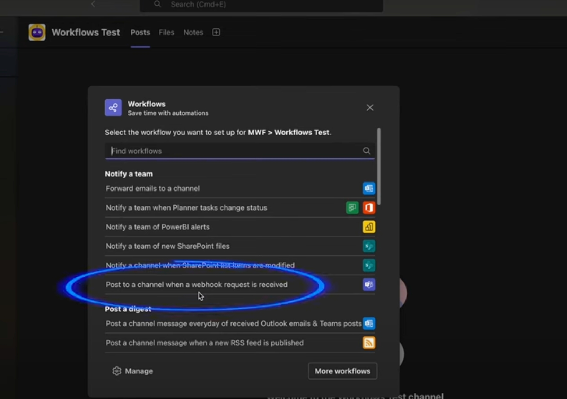Click the yellow Power BI icon
The height and width of the screenshot is (399, 567).
point(369,227)
